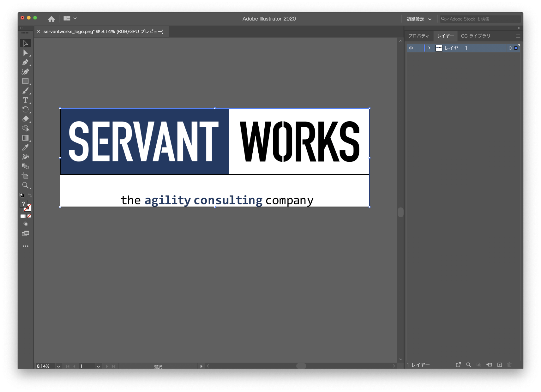Select the Curvature tool
Screen dimensions: 541x392
click(26, 72)
